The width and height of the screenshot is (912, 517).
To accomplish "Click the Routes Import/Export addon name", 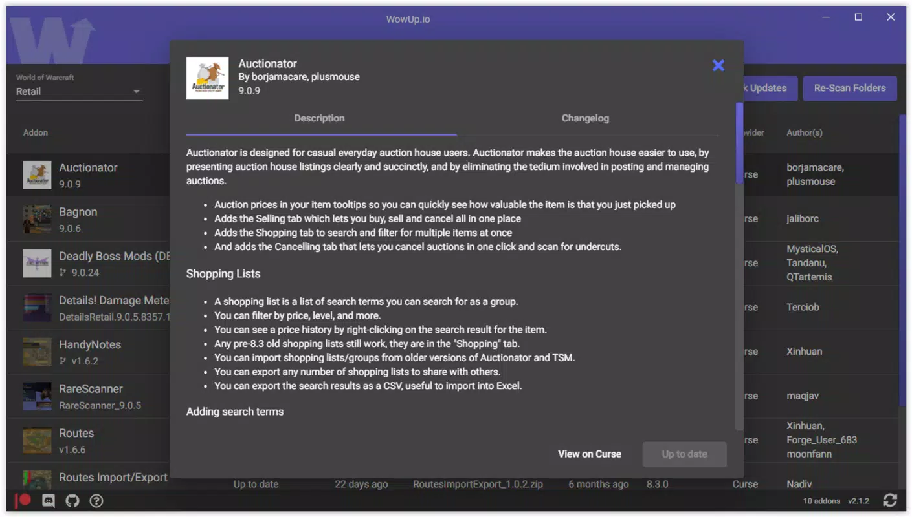I will point(113,478).
